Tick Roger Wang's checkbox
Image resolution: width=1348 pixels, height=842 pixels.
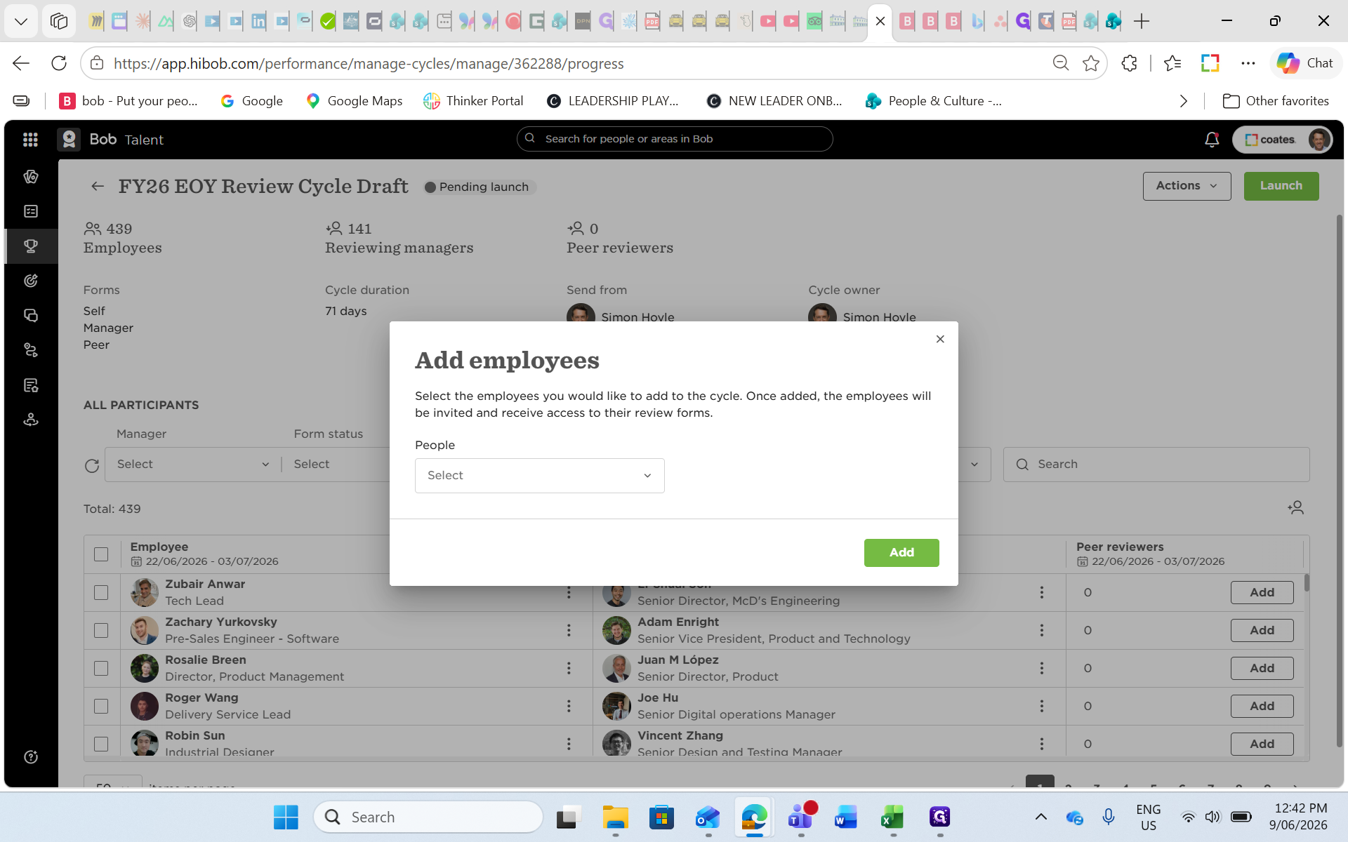[101, 706]
